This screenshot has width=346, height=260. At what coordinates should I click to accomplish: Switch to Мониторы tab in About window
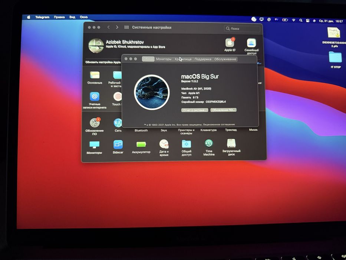click(164, 59)
